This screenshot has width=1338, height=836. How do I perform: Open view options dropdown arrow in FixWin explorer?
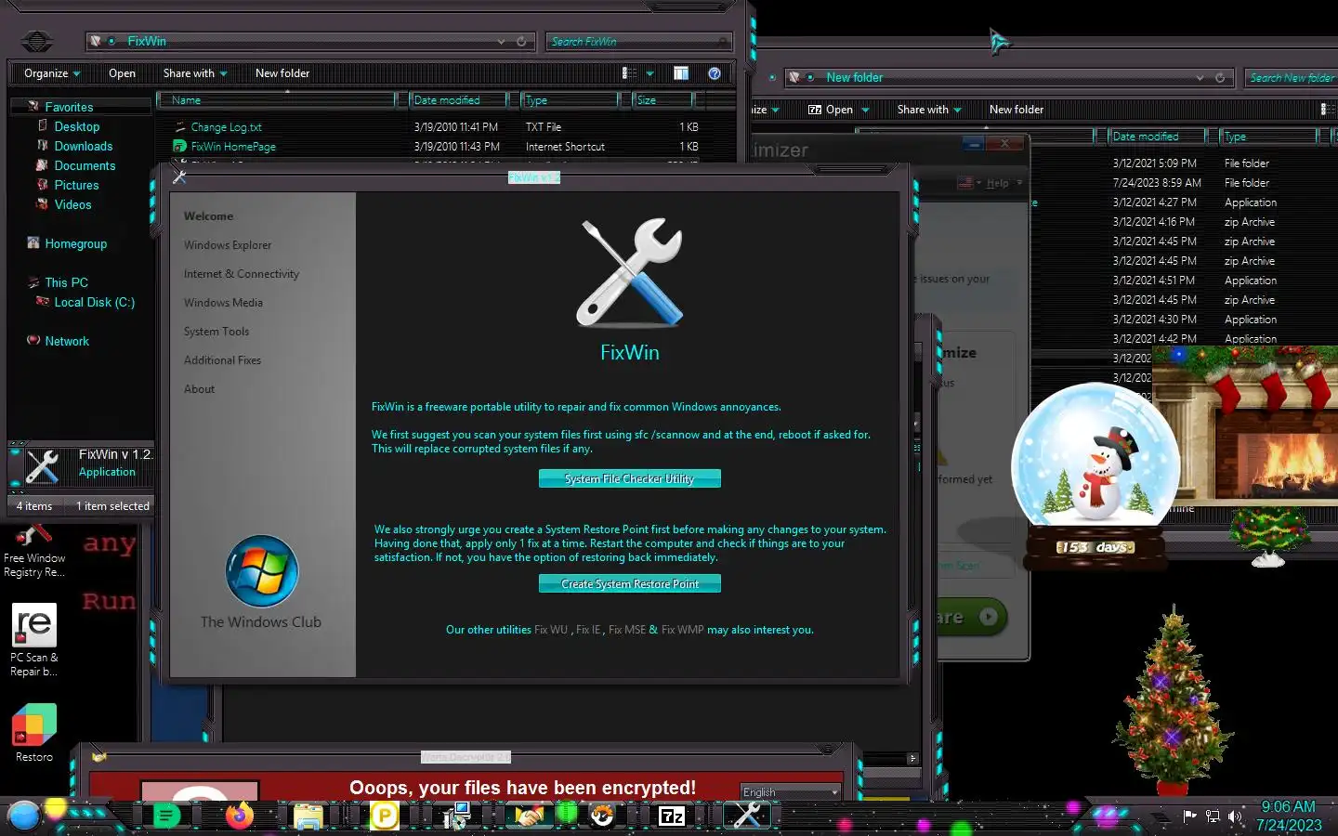tap(649, 73)
